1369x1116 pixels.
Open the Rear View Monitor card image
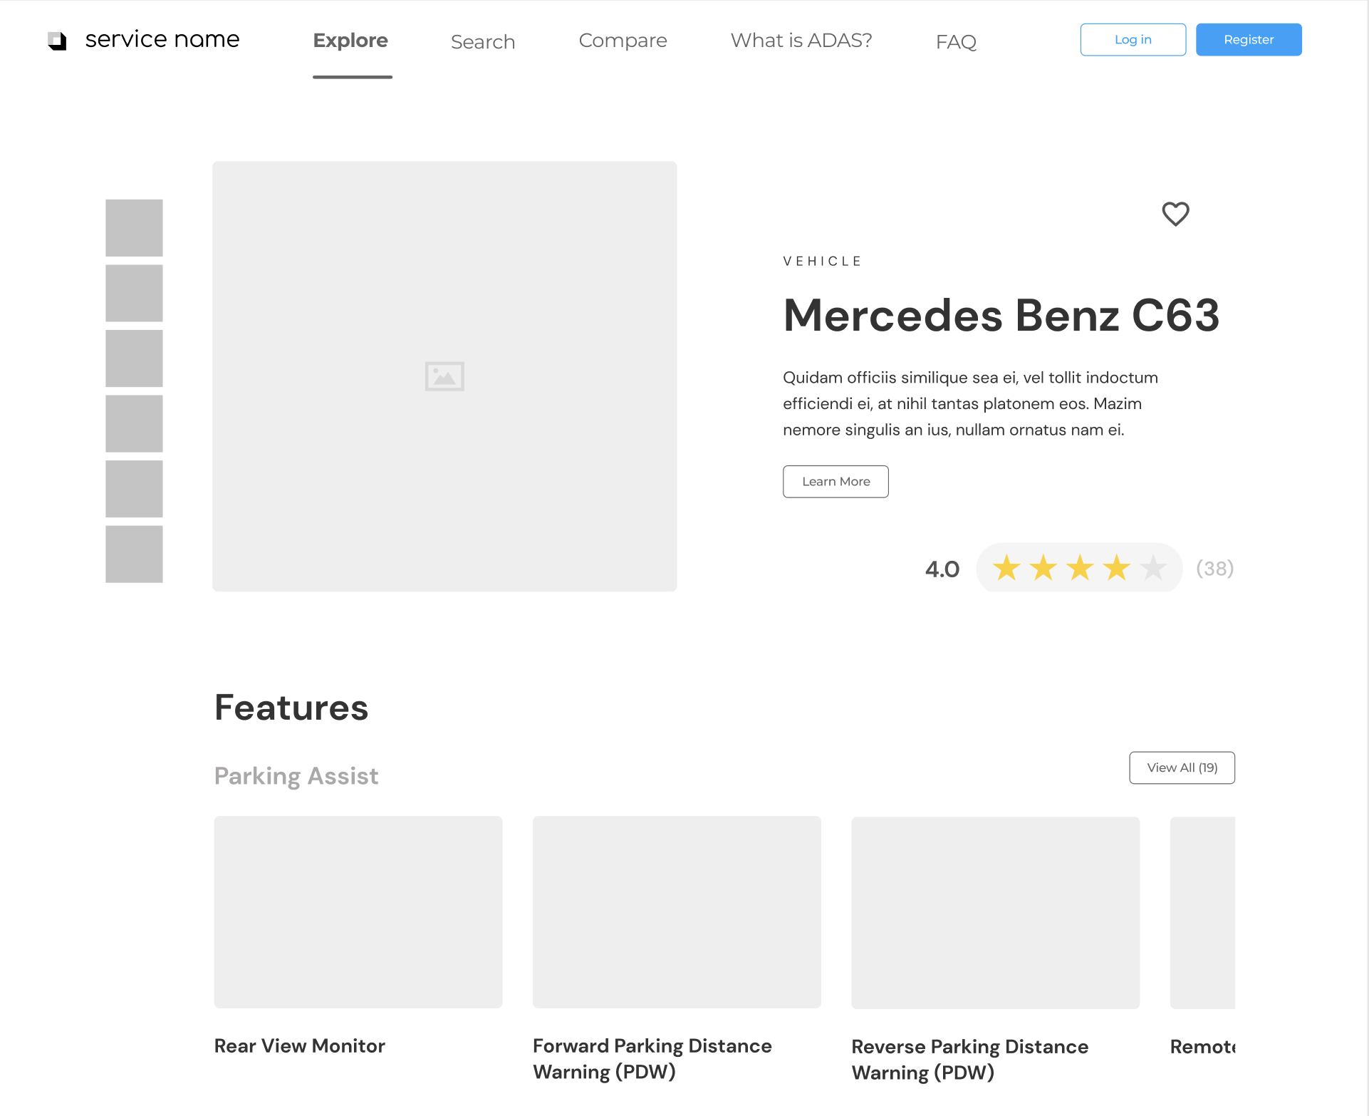pyautogui.click(x=358, y=912)
